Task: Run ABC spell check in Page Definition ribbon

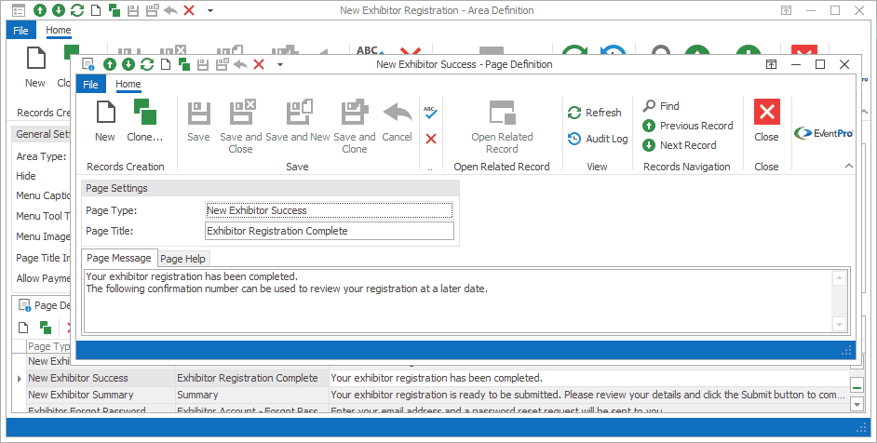Action: pos(430,113)
